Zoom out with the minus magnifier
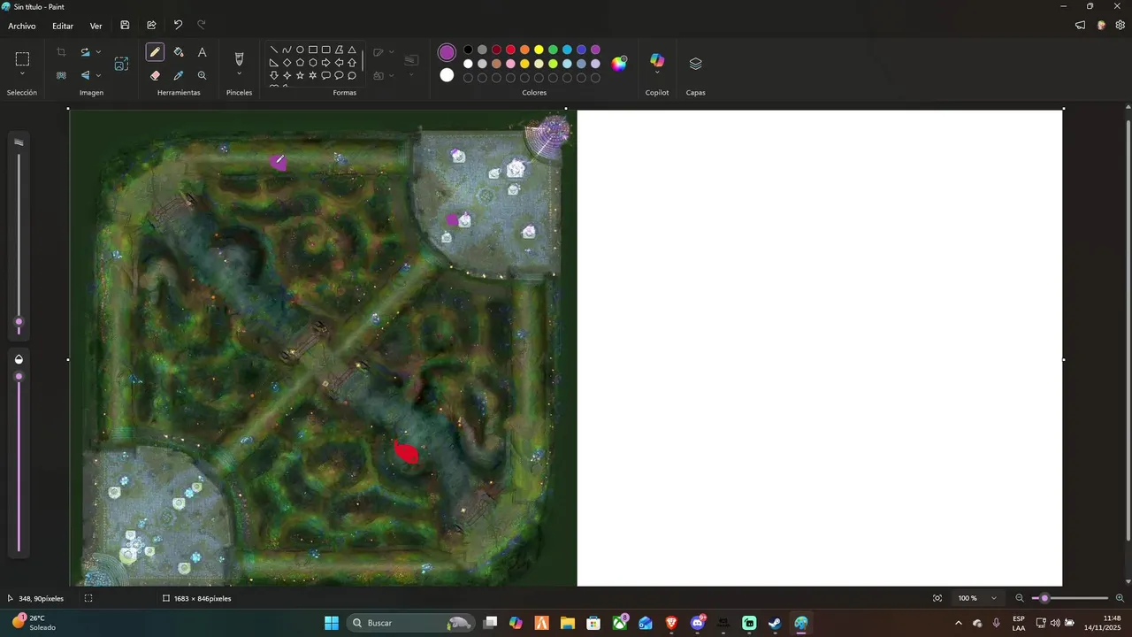The width and height of the screenshot is (1132, 637). pos(1020,598)
